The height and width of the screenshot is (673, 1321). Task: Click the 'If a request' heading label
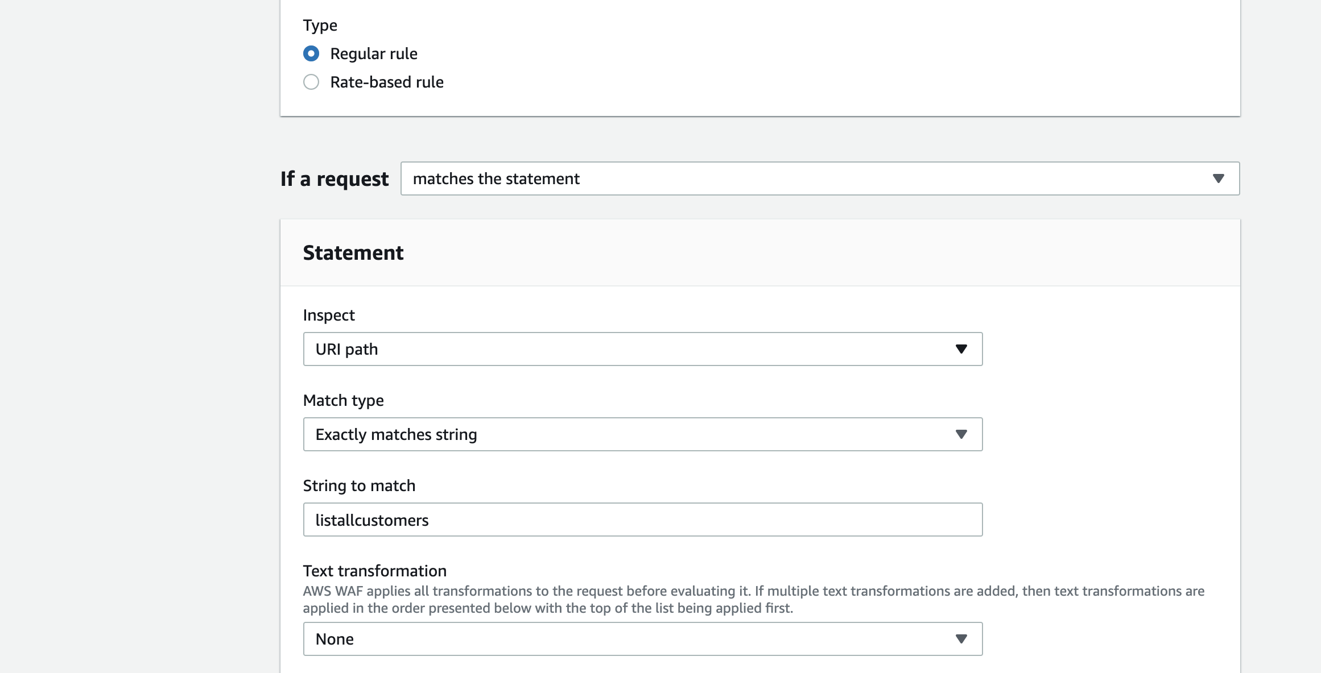click(x=335, y=178)
